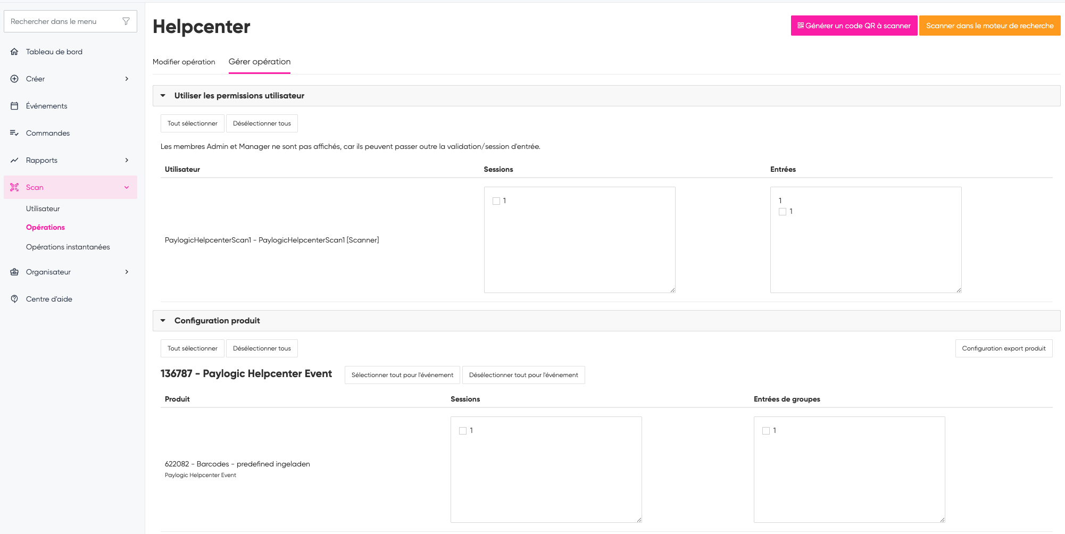Click the Tableau de bord home icon
Viewport: 1065px width, 534px height.
14,52
